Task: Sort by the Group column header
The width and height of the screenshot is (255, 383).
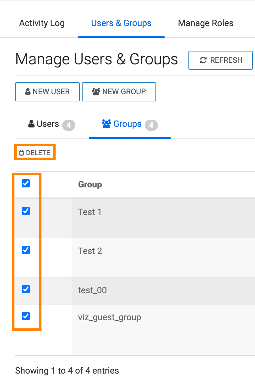Action: point(90,185)
